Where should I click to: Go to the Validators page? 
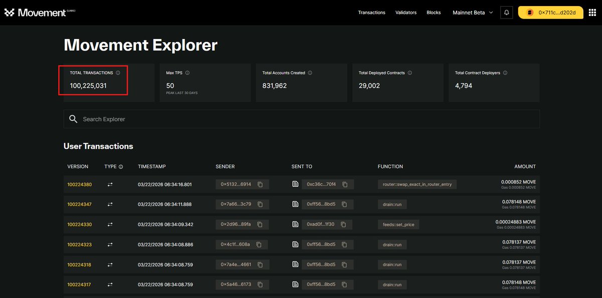tap(406, 13)
